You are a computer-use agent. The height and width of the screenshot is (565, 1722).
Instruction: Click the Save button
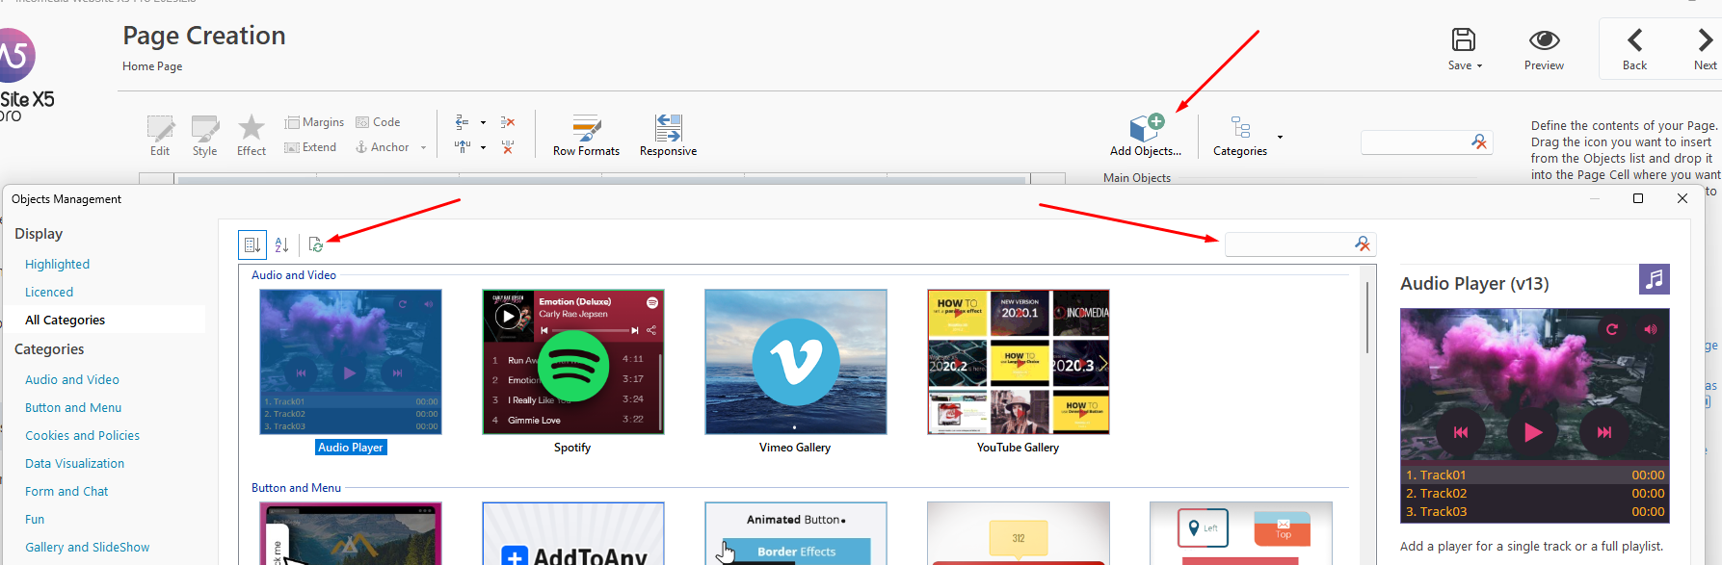click(x=1465, y=49)
